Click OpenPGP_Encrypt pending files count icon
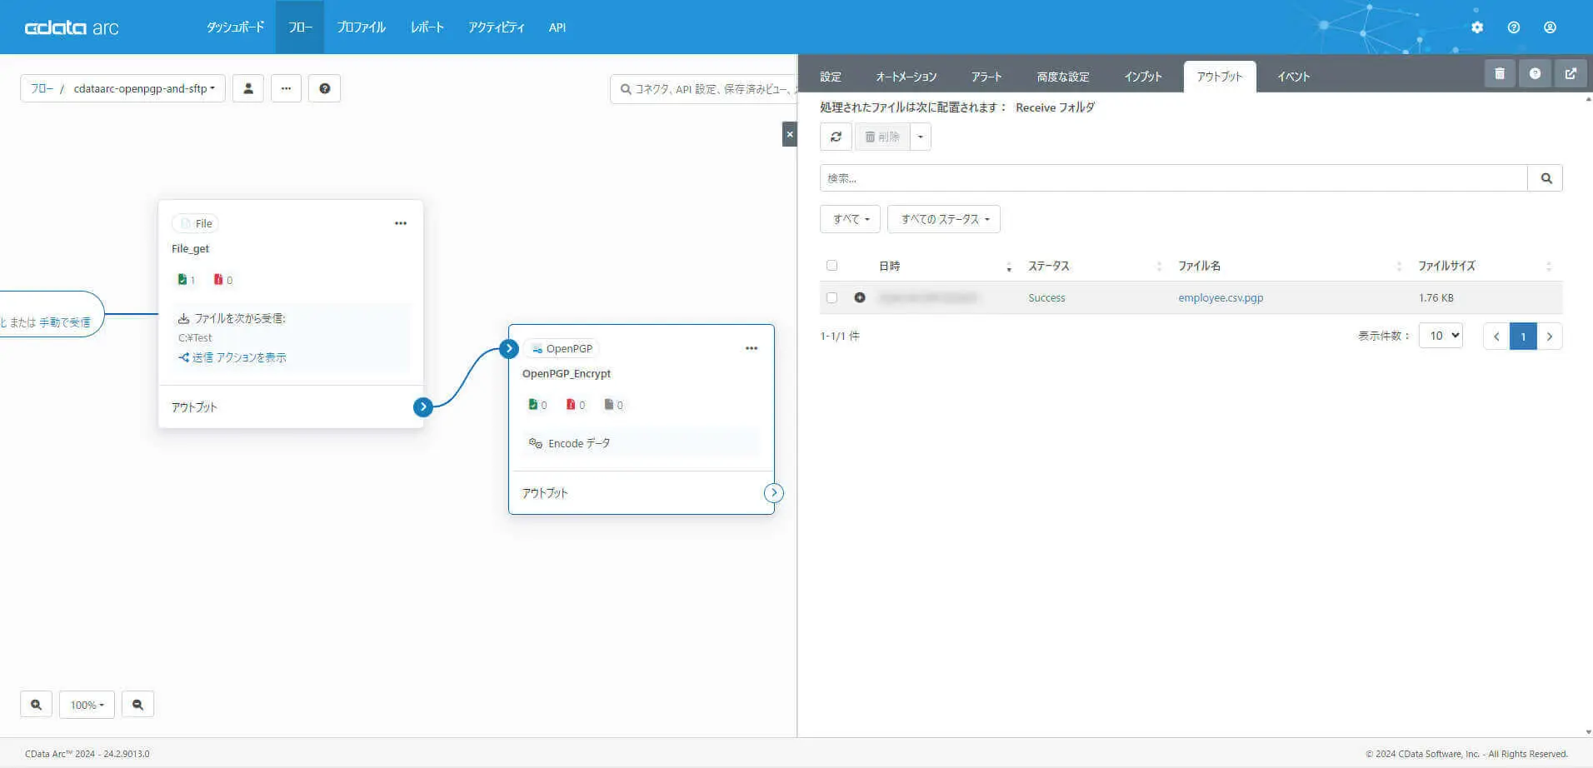Image resolution: width=1593 pixels, height=768 pixels. pos(609,405)
